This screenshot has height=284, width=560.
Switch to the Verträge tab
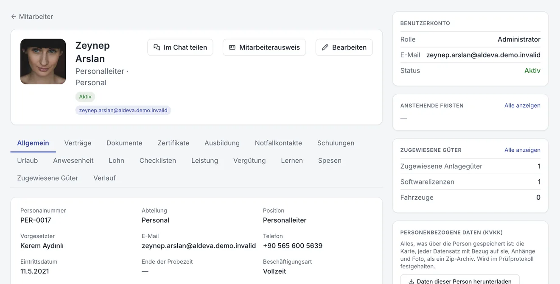[x=78, y=143]
